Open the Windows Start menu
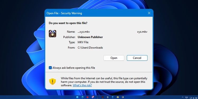Screen dimensions: 198x99 pyautogui.click(x=77, y=97)
